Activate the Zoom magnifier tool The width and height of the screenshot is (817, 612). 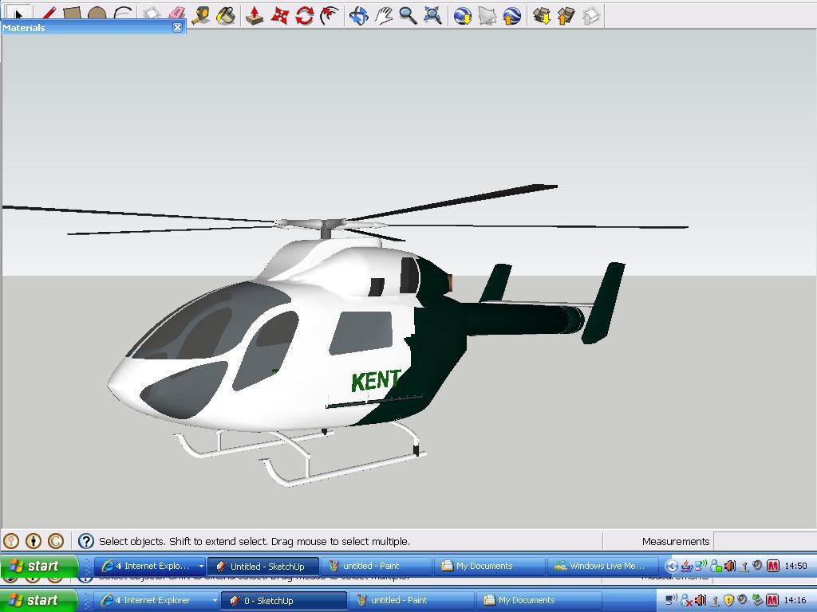[x=408, y=16]
